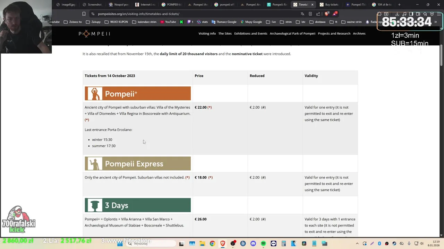Switch to the 'Internet i ro' browser tab
444x249 pixels.
coord(145,4)
